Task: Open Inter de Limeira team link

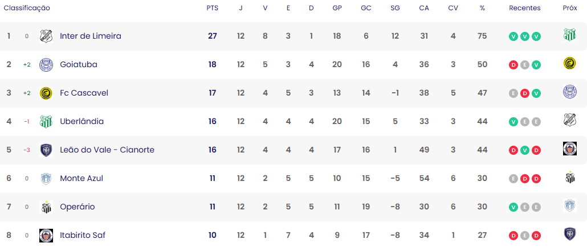Action: point(91,36)
